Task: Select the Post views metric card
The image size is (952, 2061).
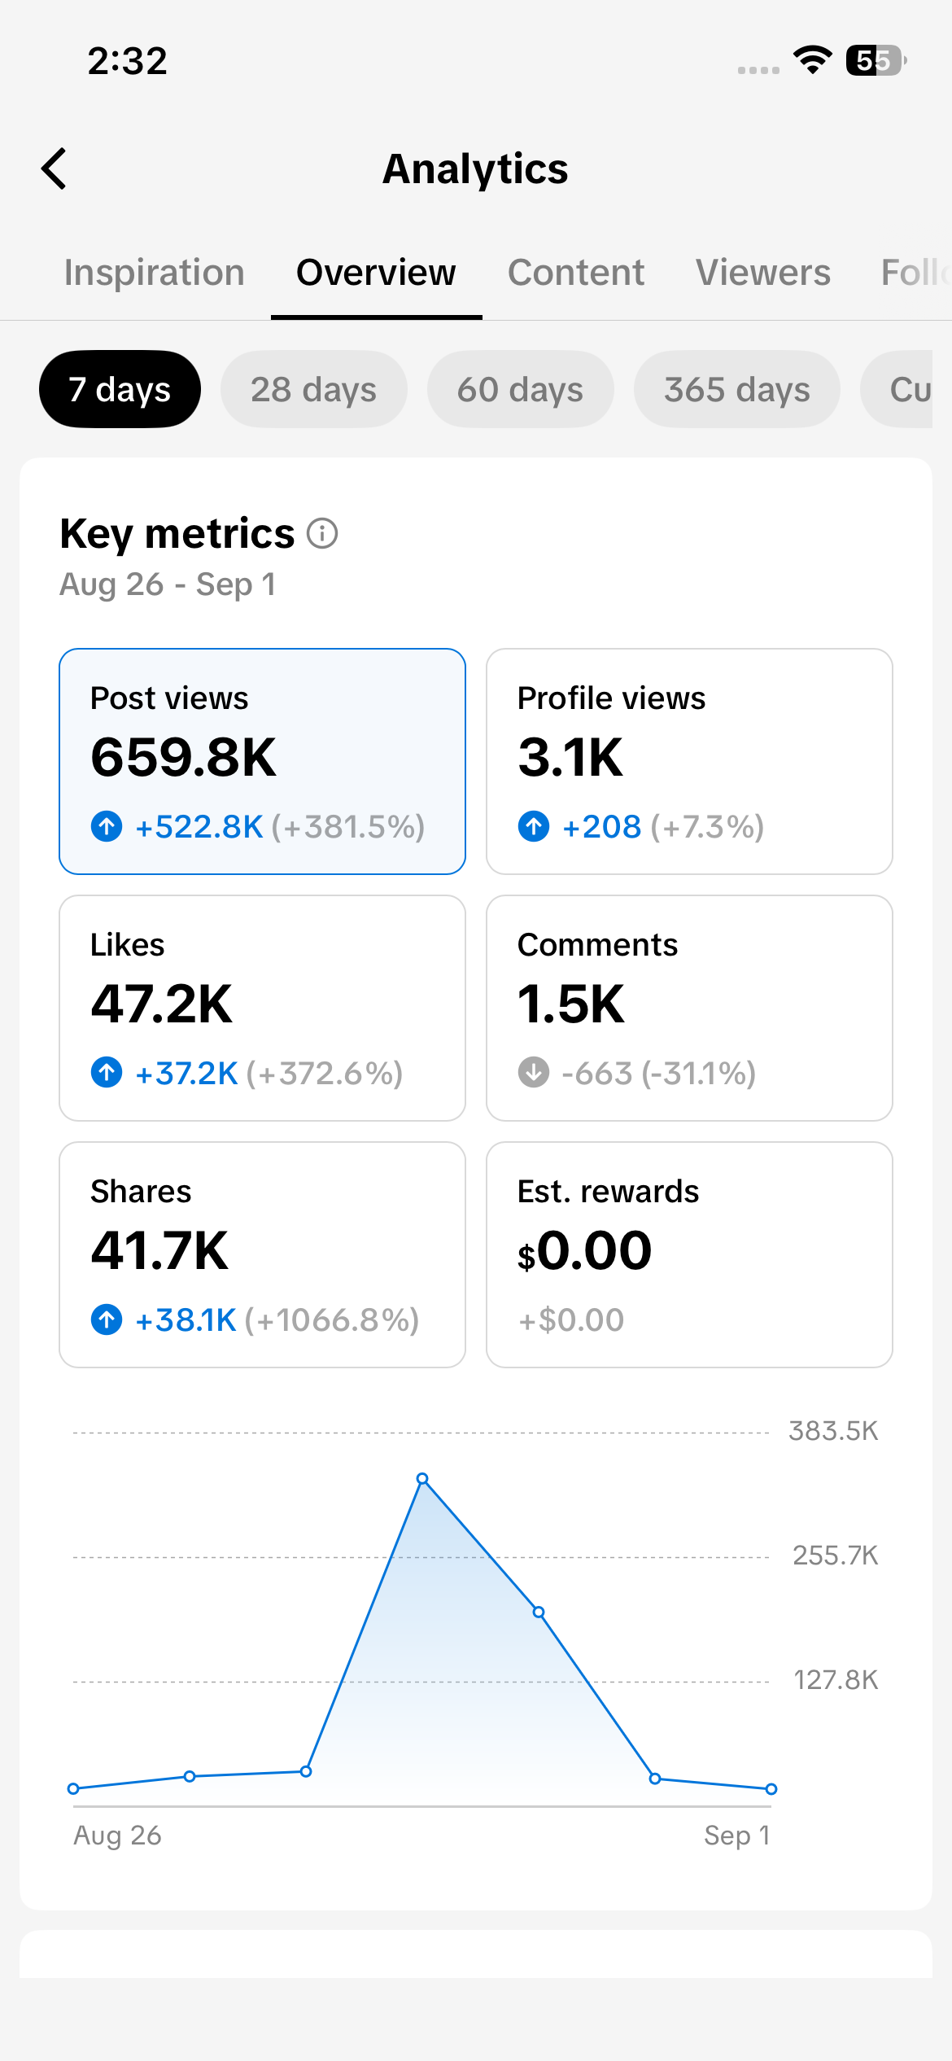Action: point(262,761)
